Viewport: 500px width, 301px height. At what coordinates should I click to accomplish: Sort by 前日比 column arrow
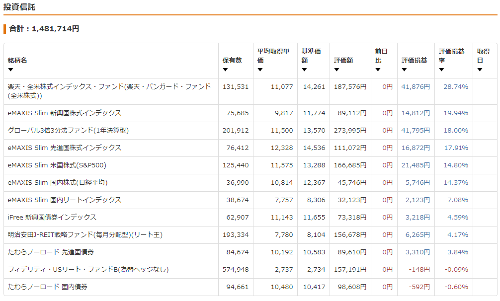pyautogui.click(x=378, y=70)
